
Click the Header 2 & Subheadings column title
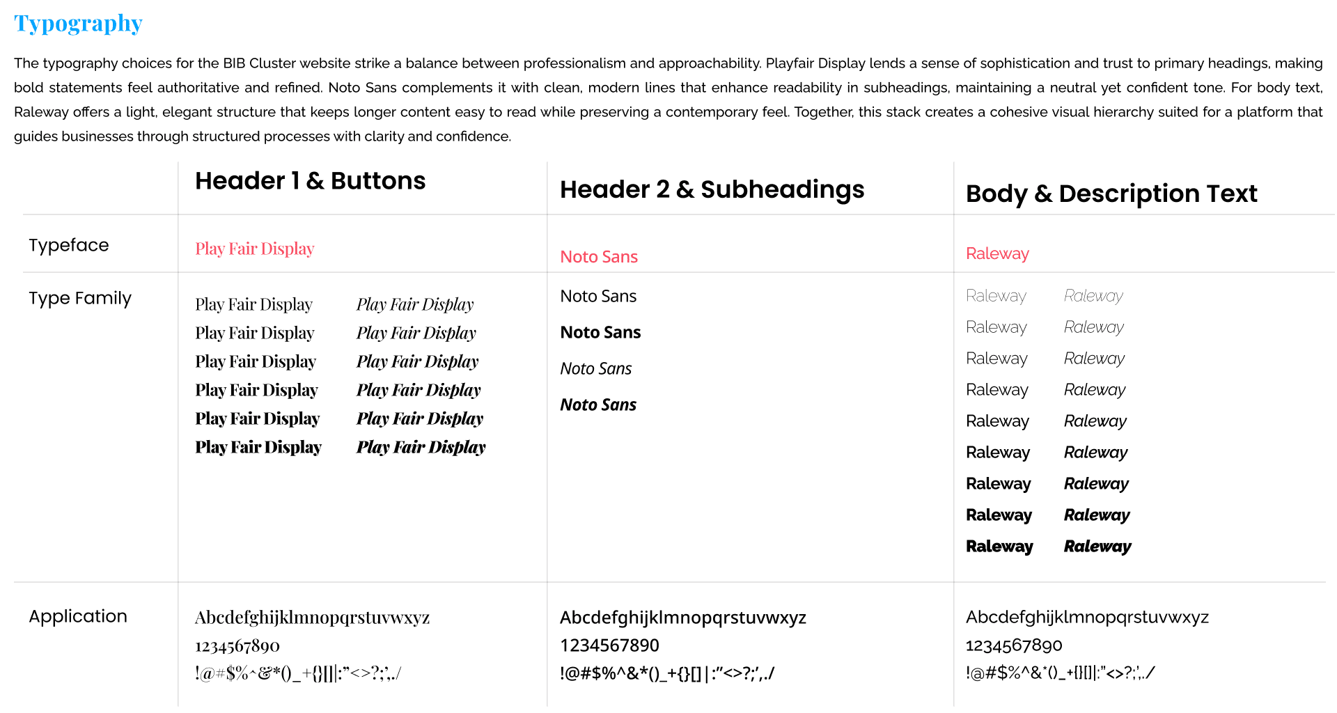coord(712,189)
